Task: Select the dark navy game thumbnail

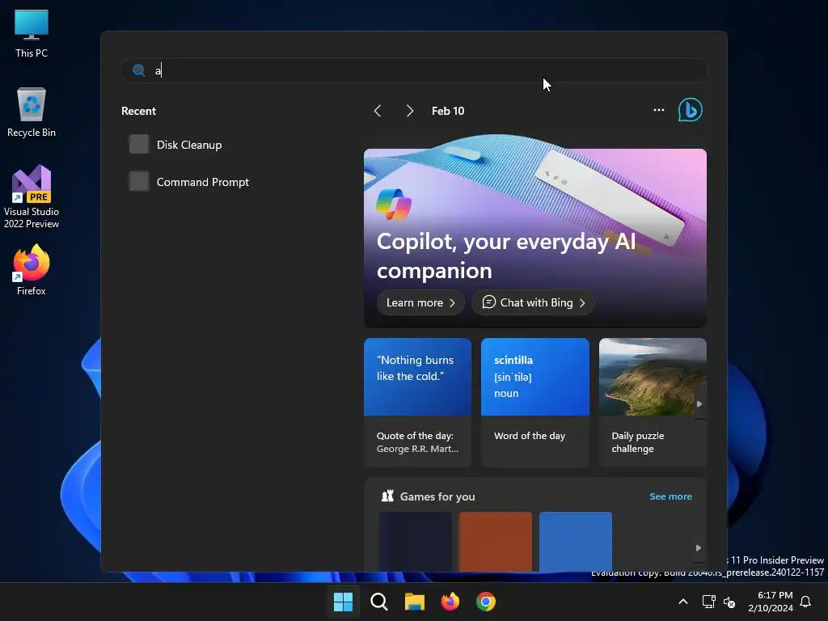Action: (416, 541)
